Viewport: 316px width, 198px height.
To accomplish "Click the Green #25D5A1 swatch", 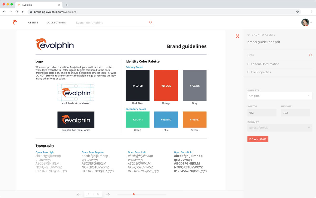I will pyautogui.click(x=137, y=120).
